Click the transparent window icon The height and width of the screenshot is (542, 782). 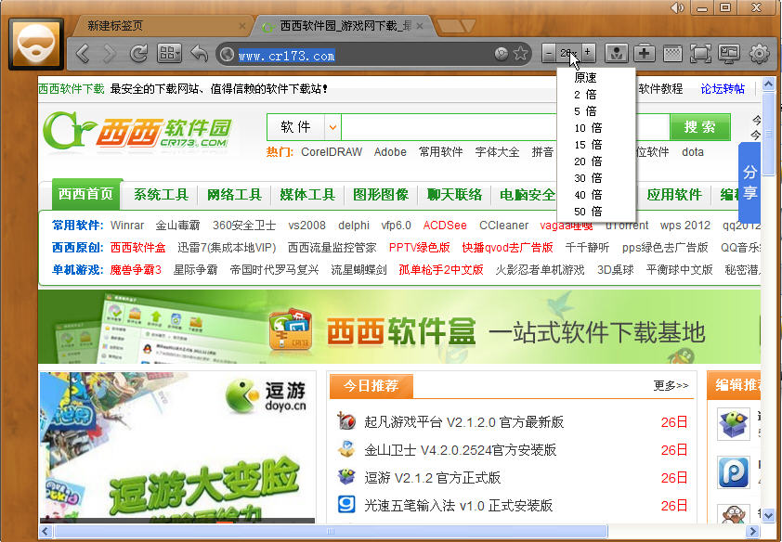(x=672, y=53)
